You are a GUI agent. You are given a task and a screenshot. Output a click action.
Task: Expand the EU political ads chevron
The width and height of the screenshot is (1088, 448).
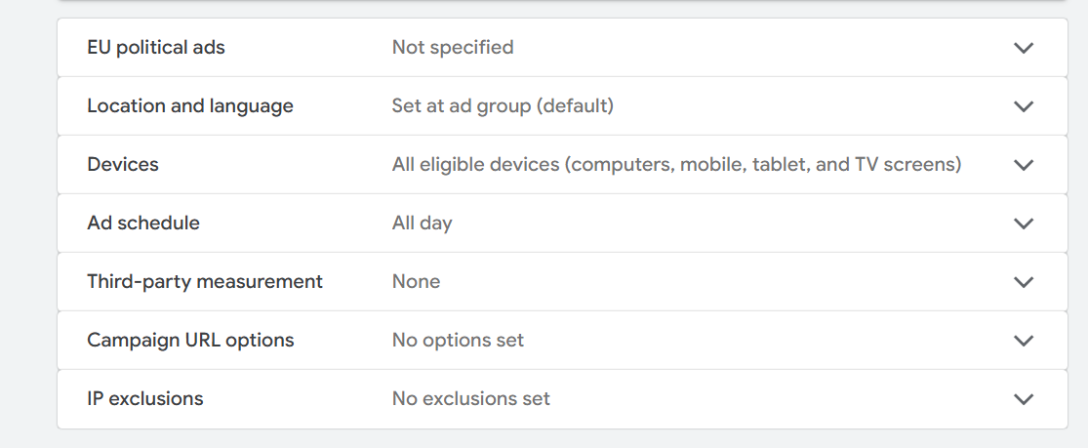tap(1023, 48)
